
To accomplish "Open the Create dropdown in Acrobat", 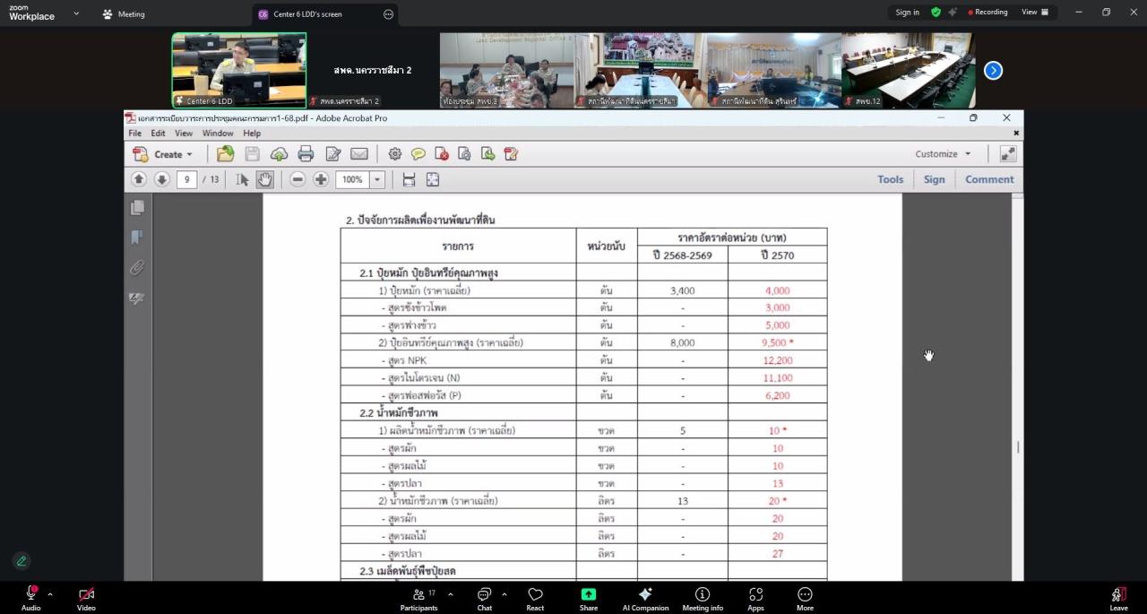I will 163,154.
